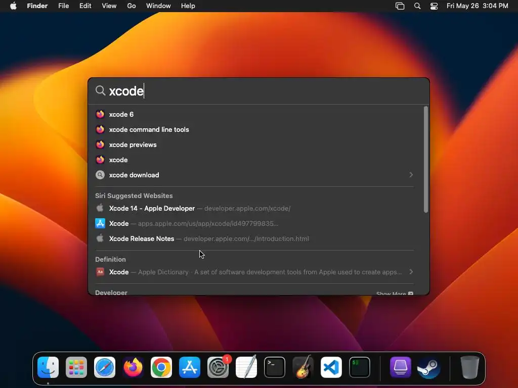Open the Apple menu

tap(13, 6)
